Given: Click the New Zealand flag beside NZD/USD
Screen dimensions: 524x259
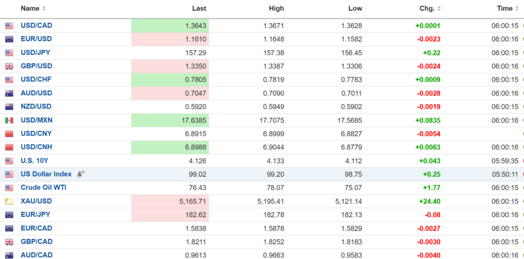Looking at the screenshot, I should pos(9,106).
